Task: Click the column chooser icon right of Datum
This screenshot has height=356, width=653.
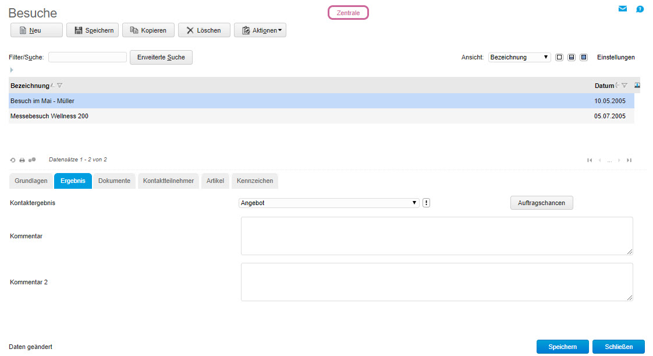Action: (x=637, y=85)
